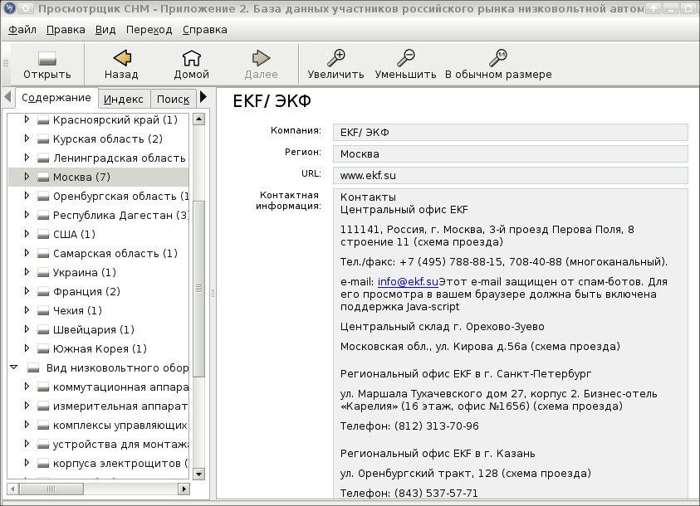Click the book icon beside Самарская область
Image resolution: width=700 pixels, height=506 pixels.
coord(43,254)
